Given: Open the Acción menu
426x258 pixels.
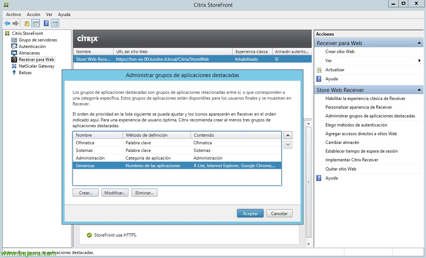Looking at the screenshot, I should (33, 15).
